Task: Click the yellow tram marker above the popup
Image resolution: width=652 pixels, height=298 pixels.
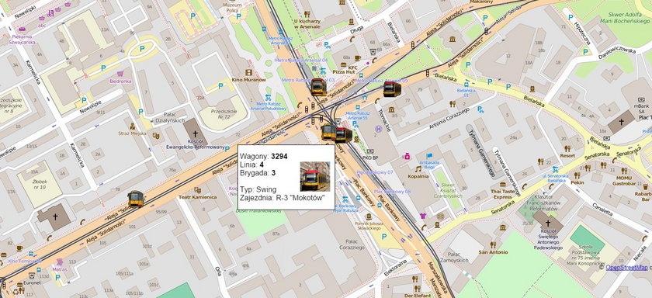Action: pos(328,132)
